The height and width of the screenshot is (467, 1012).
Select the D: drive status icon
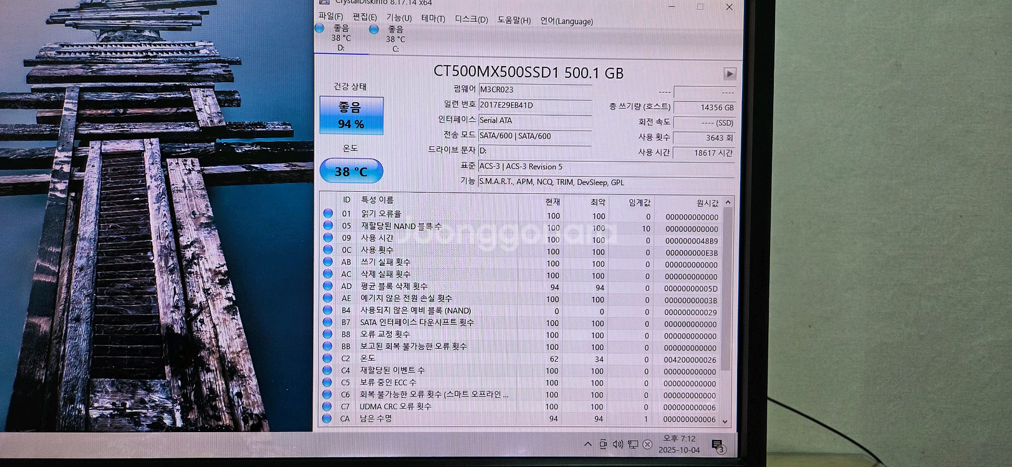pos(320,29)
